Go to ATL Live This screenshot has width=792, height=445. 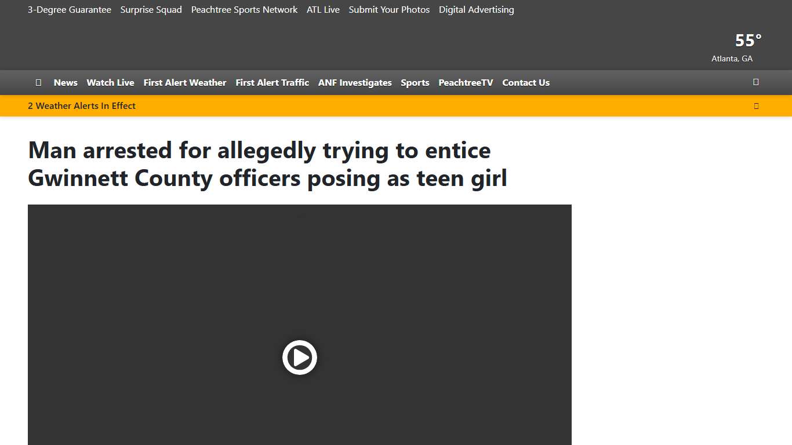(323, 10)
